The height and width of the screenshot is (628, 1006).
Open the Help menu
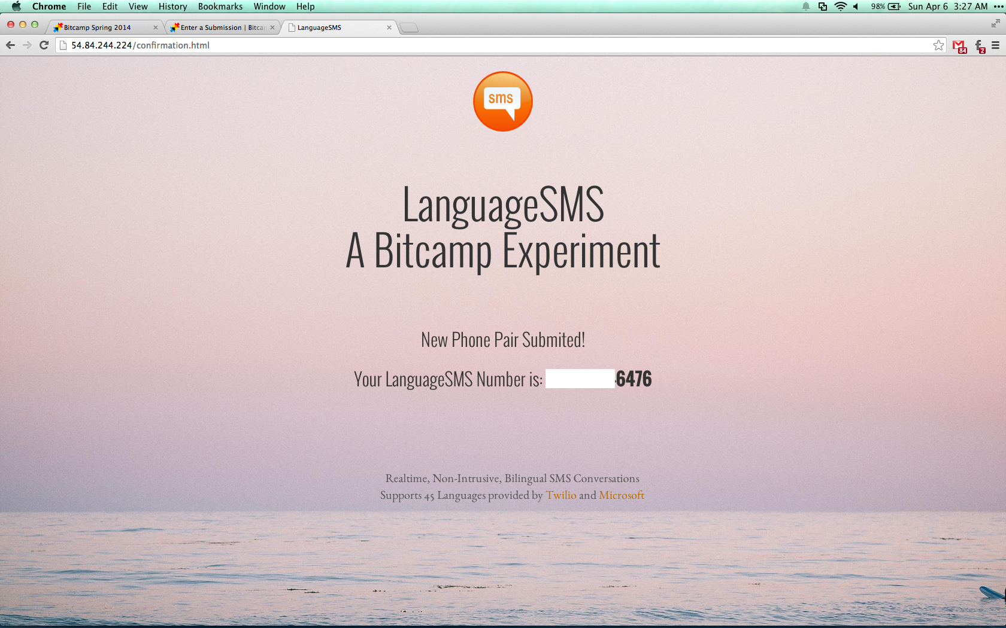coord(305,7)
